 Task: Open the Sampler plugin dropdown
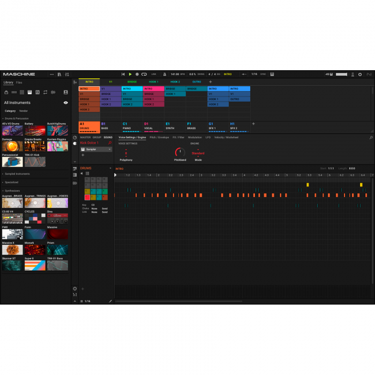[110, 149]
